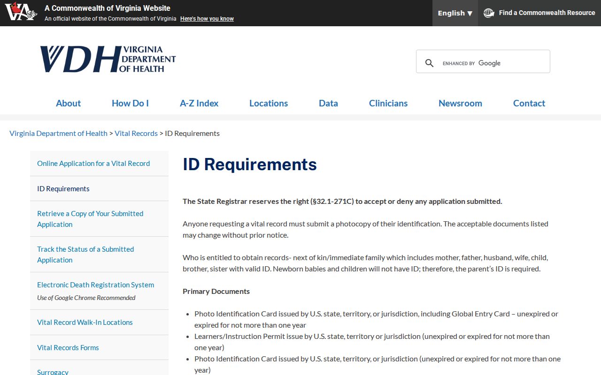Click the VDH Virginia Department of Health logo
This screenshot has width=601, height=375.
point(108,59)
